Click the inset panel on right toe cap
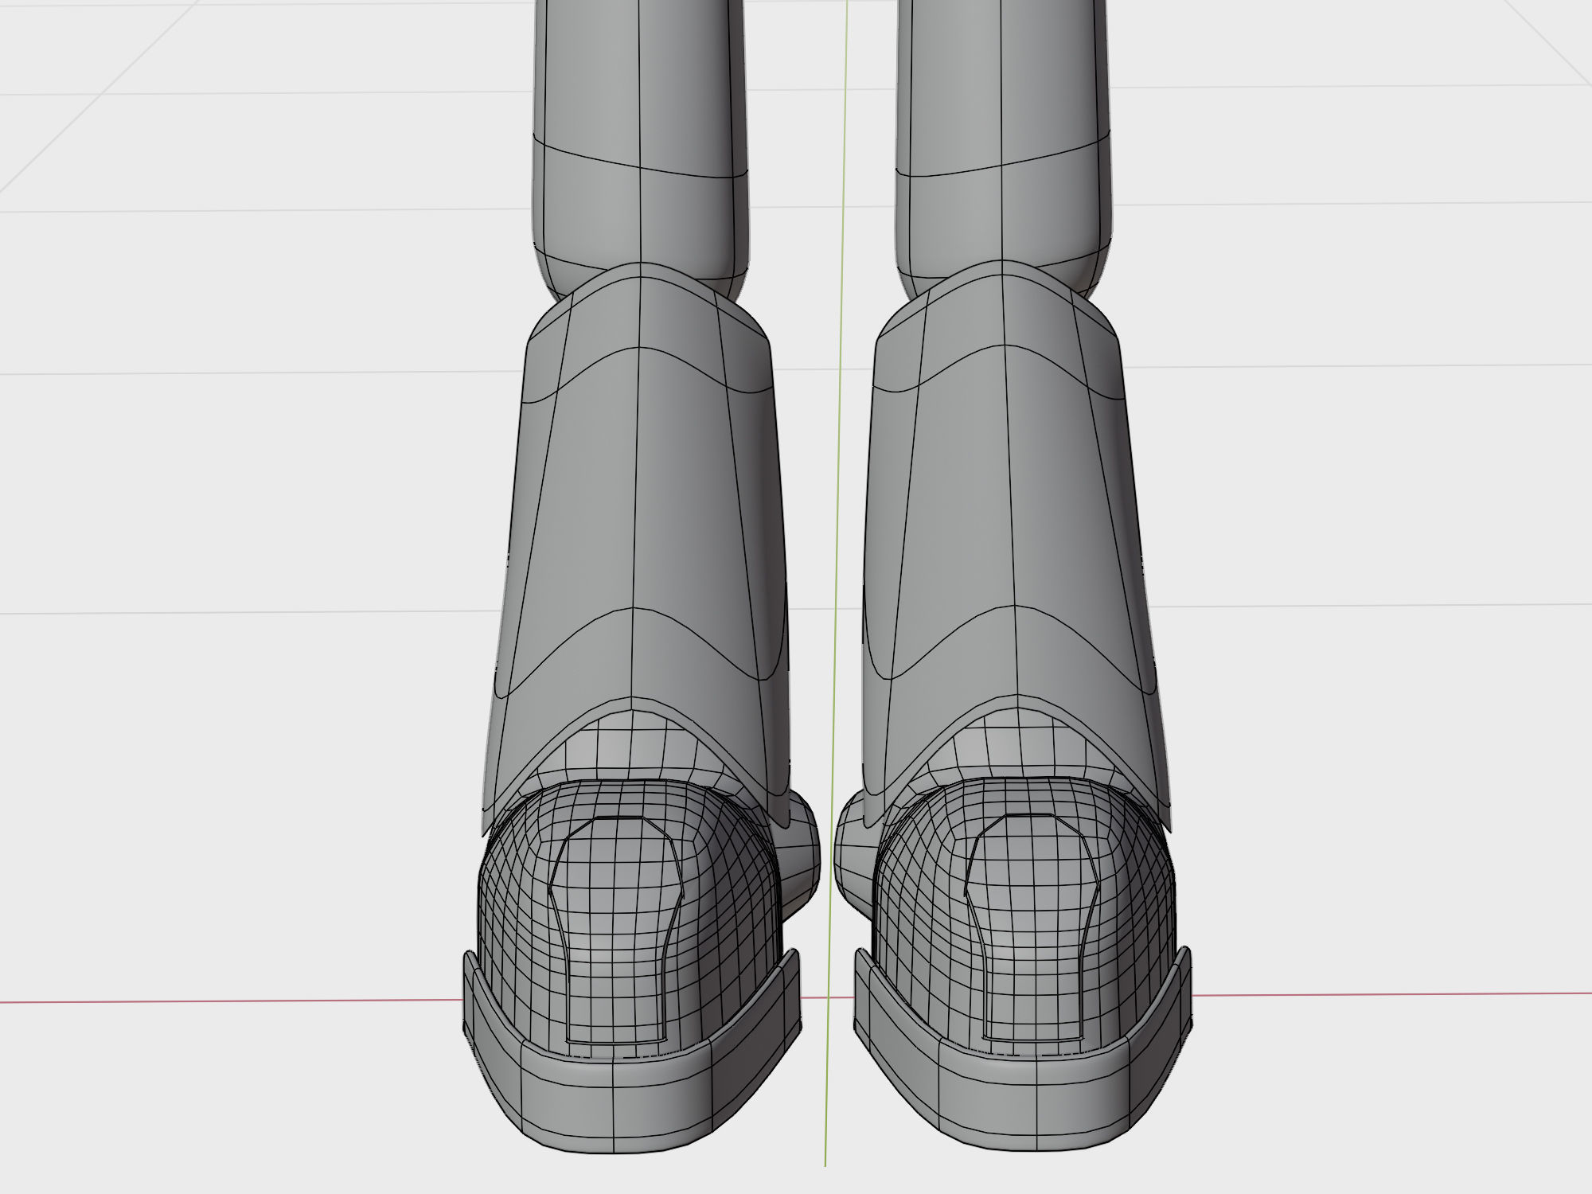The image size is (1592, 1194). tap(1032, 927)
